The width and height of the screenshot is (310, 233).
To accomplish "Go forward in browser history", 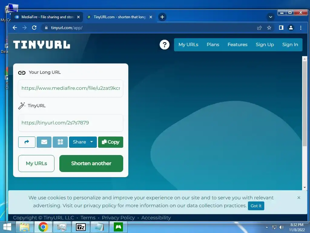I will click(x=25, y=28).
